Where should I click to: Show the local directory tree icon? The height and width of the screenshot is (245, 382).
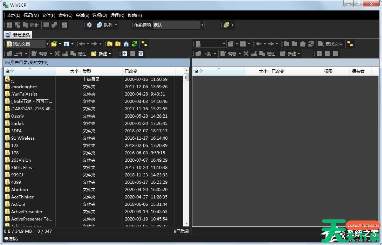(144, 44)
